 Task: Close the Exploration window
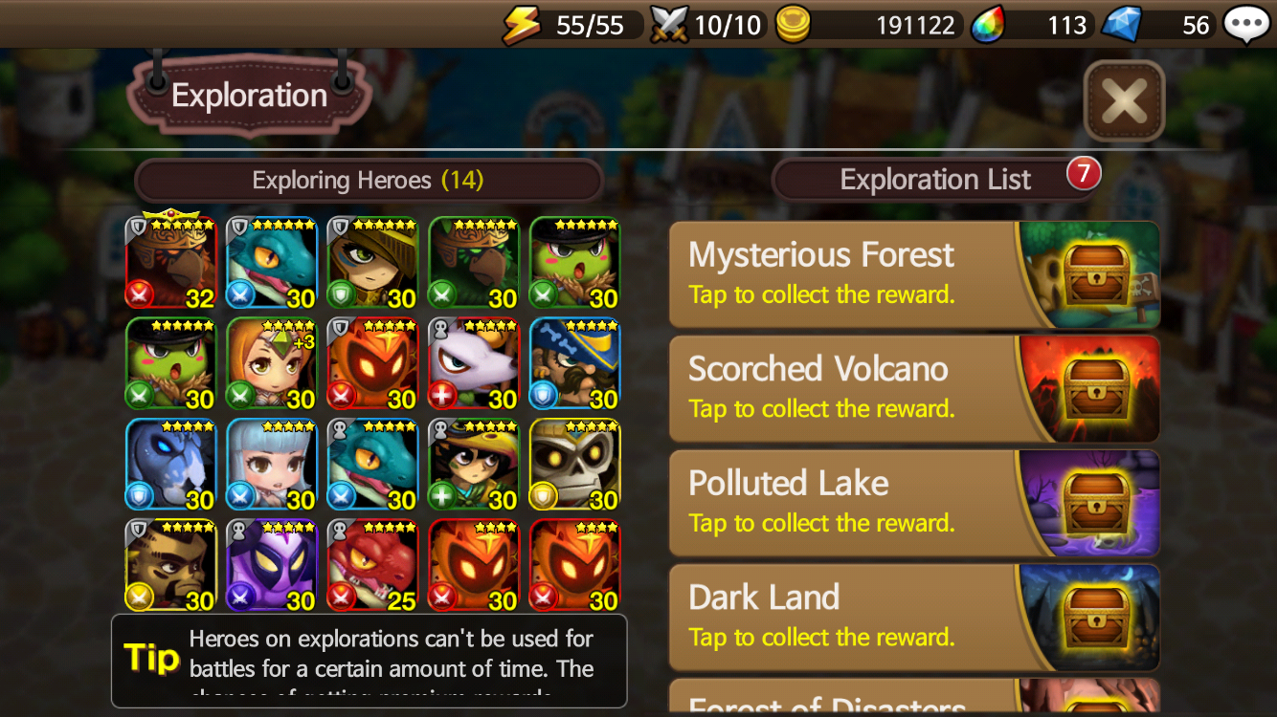tap(1124, 100)
